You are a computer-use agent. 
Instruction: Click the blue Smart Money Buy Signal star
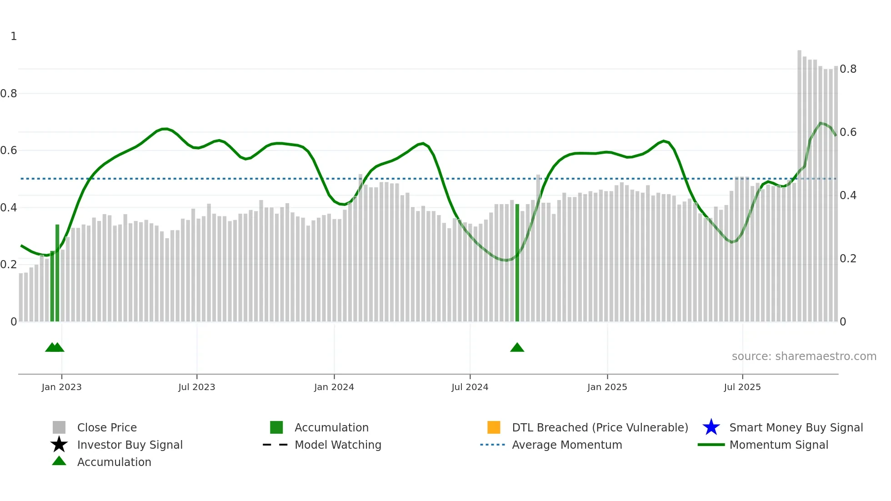pyautogui.click(x=711, y=427)
